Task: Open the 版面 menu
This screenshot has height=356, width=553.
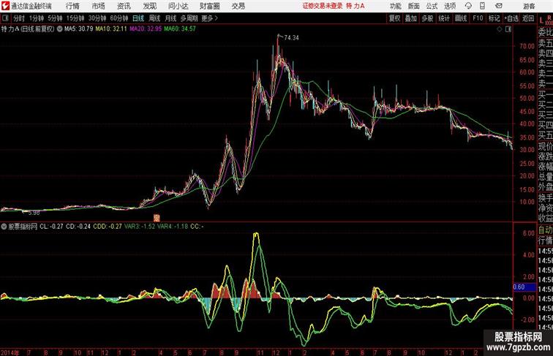Action: [414, 6]
